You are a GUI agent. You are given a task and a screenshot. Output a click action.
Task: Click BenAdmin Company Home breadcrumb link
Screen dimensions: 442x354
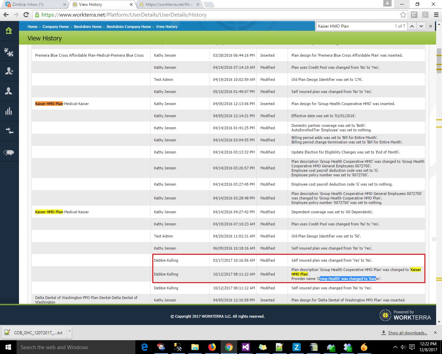(129, 27)
